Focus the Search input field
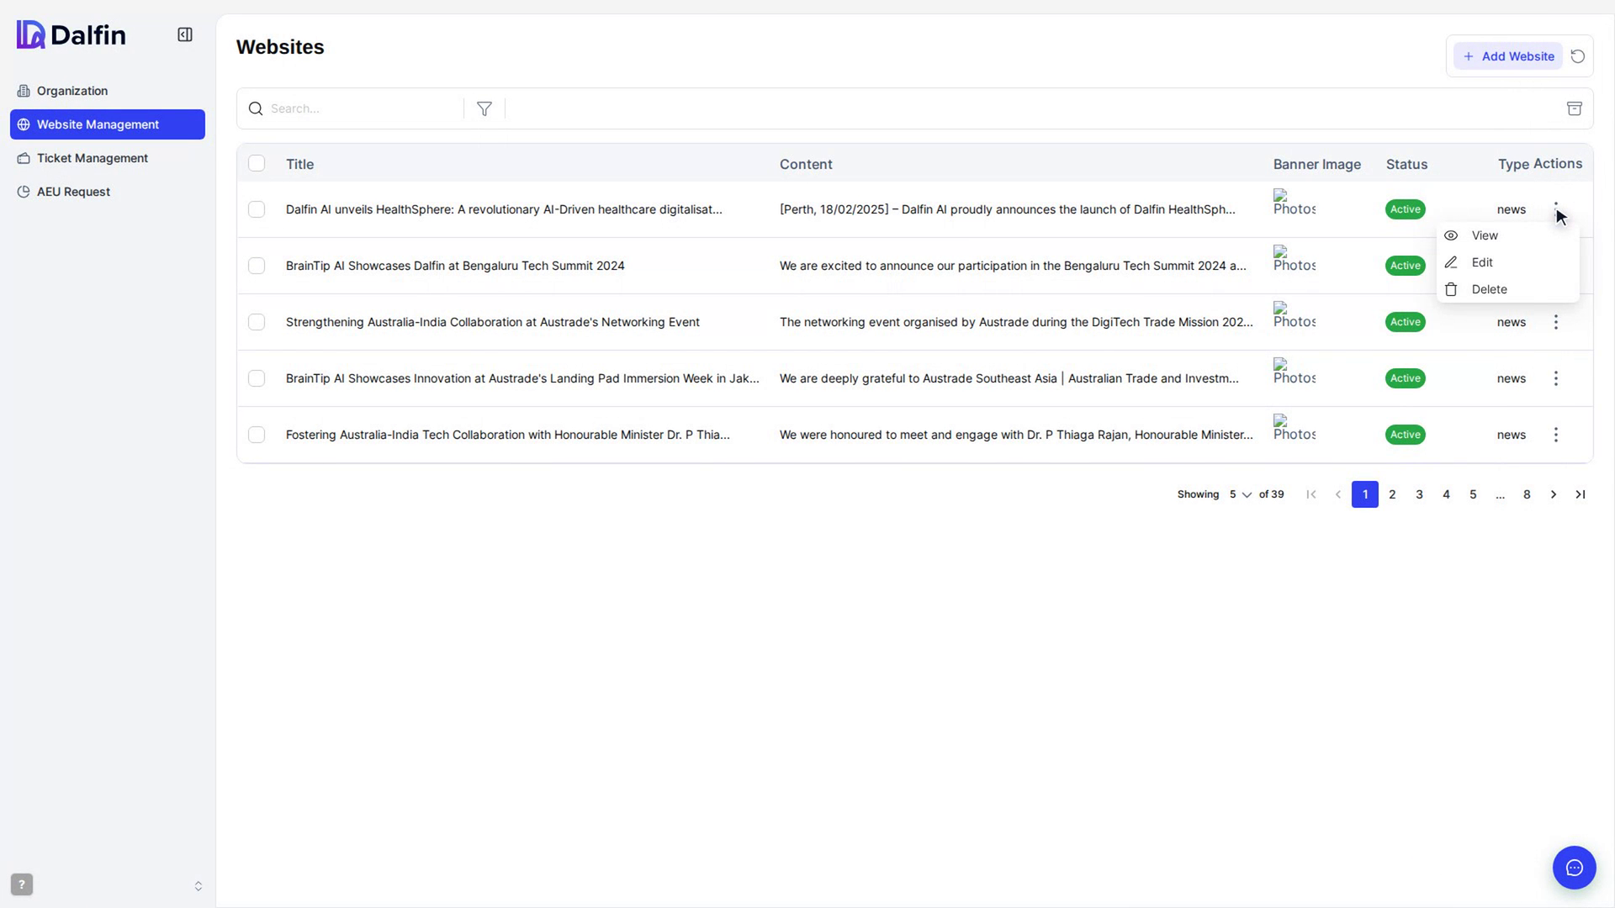 click(362, 108)
